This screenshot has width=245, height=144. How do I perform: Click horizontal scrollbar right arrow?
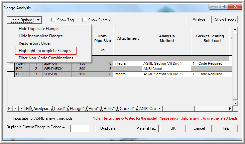pos(230,108)
